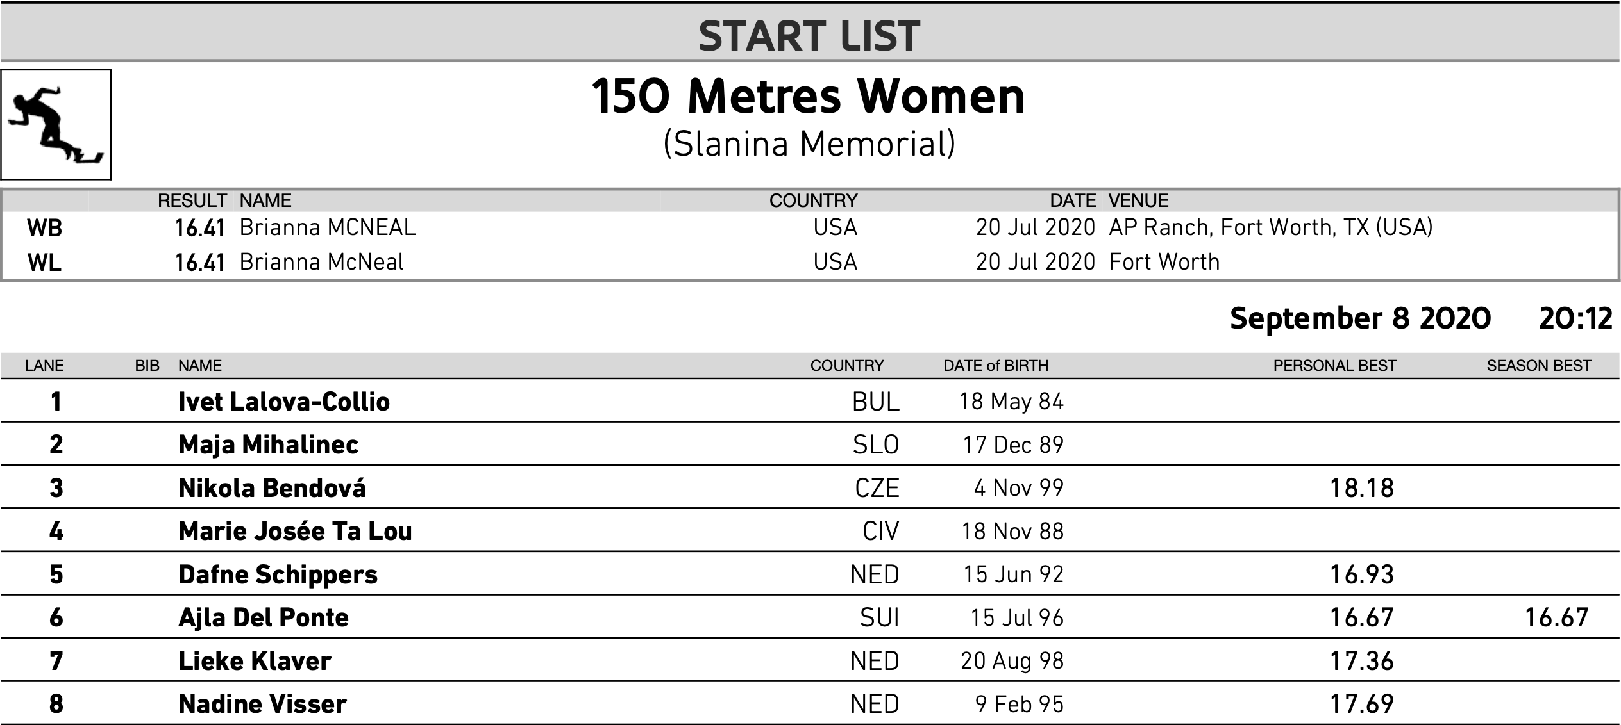The image size is (1621, 725).
Task: Select the 20:12 start time
Action: [x=1575, y=318]
